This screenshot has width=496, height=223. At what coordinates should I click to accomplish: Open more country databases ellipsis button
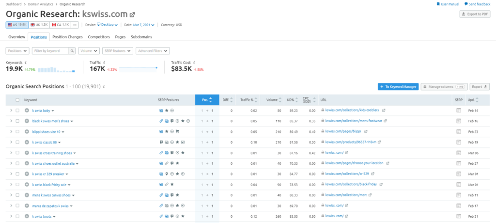click(75, 25)
